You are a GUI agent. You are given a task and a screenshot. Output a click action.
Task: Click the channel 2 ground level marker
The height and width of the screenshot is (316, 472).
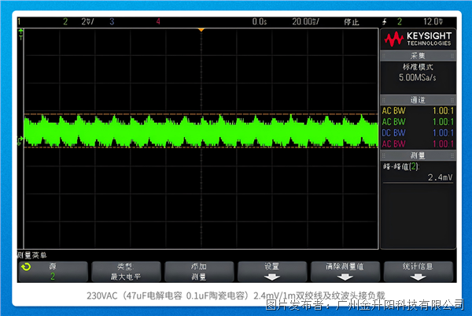tap(20, 140)
